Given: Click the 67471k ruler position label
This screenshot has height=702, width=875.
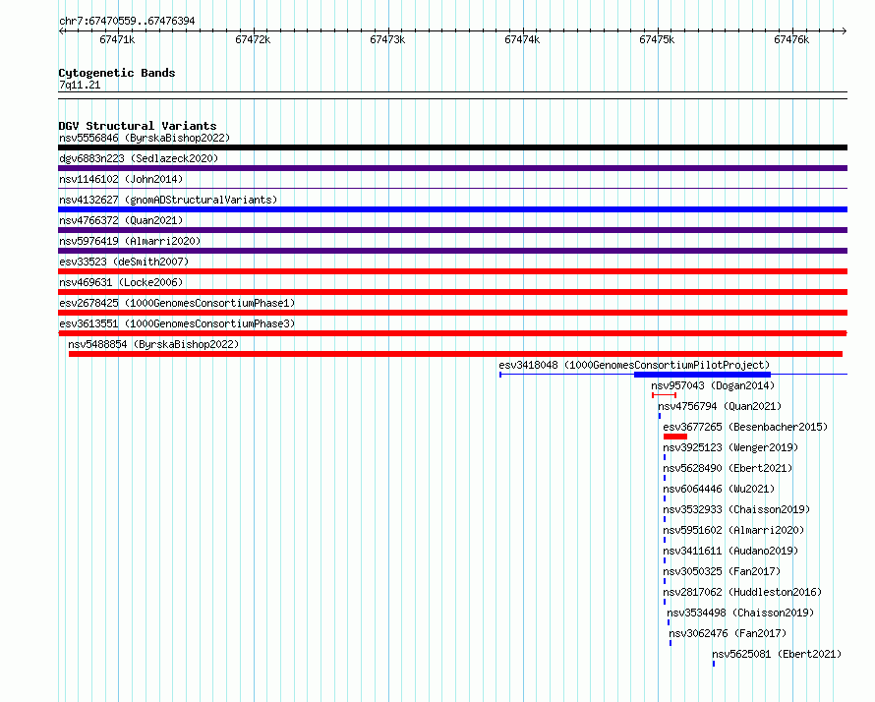Looking at the screenshot, I should 117,39.
